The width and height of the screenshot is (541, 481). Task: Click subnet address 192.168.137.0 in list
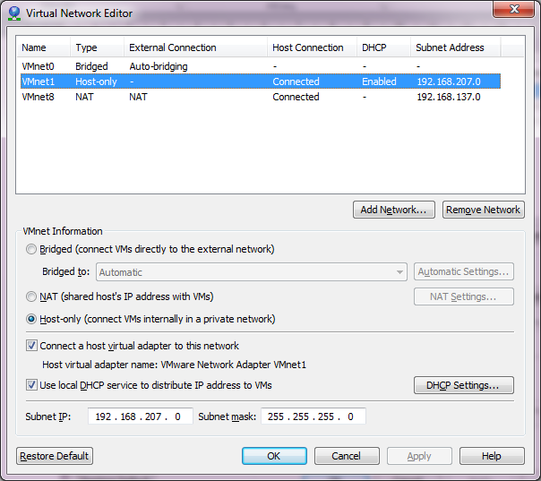[x=449, y=97]
